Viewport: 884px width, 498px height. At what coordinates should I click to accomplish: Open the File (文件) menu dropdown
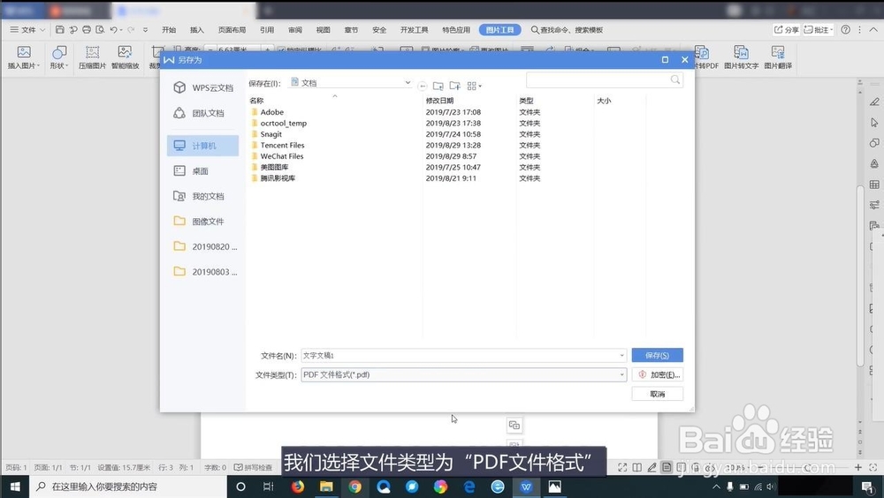coord(27,29)
